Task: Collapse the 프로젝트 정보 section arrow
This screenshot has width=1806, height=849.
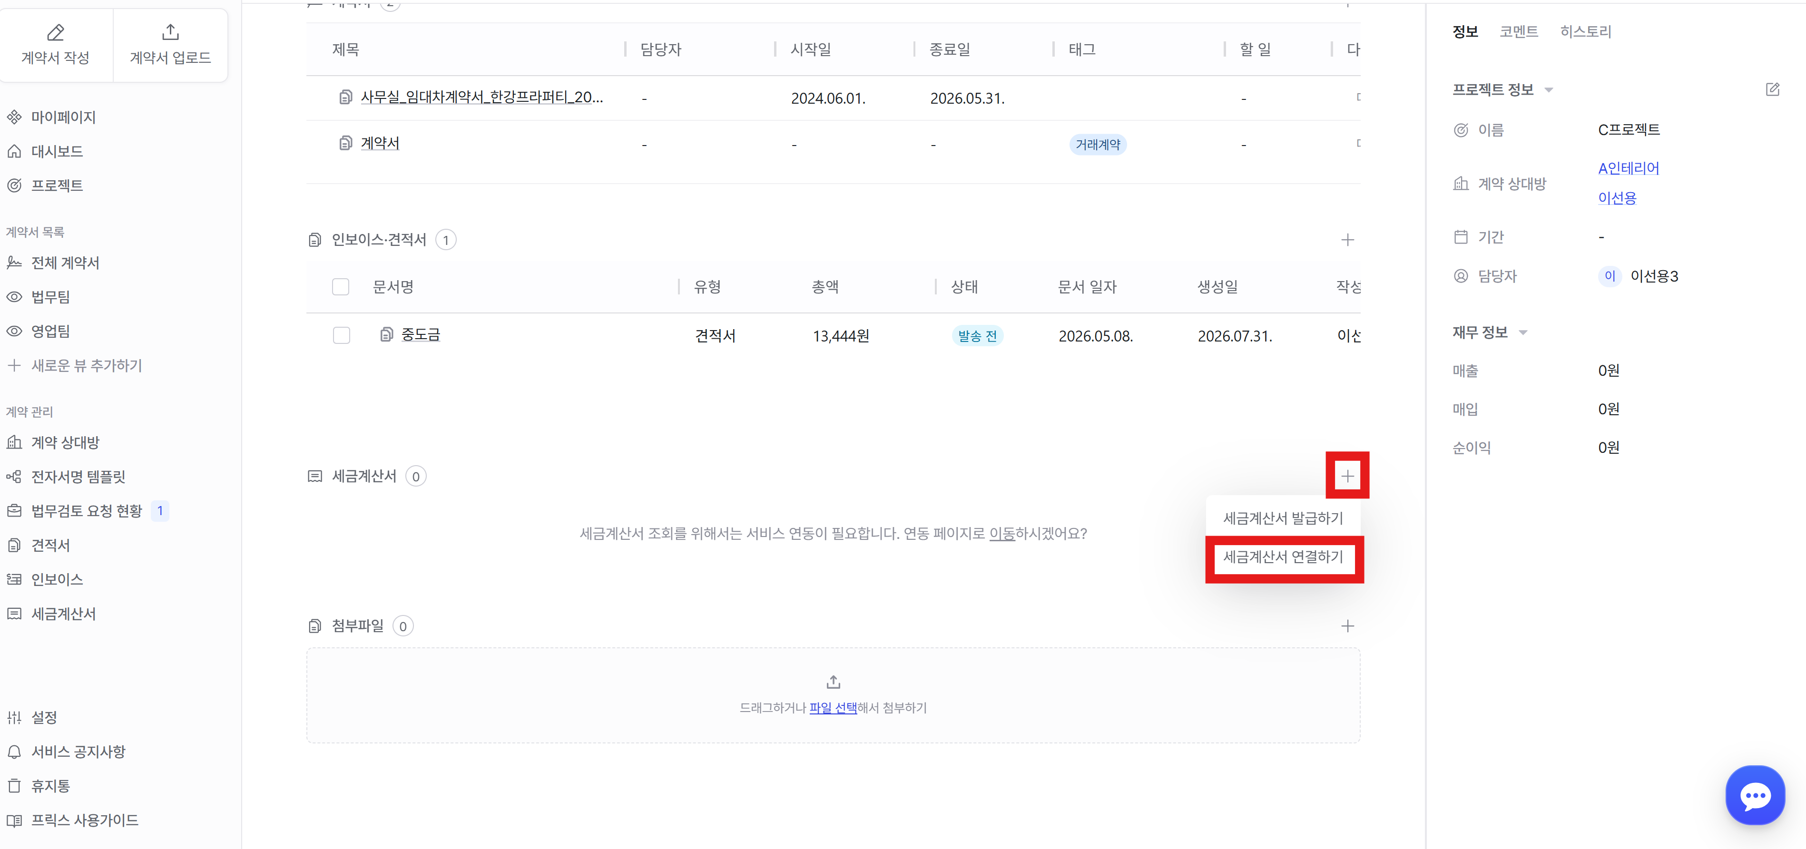Action: tap(1549, 90)
